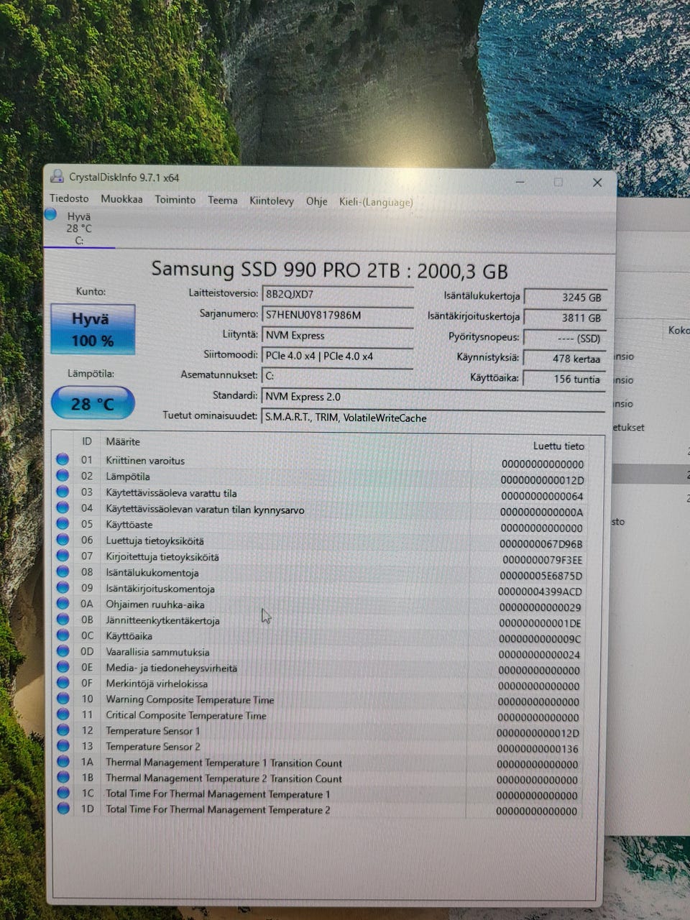Open the Tiedosto menu
Screen dimensions: 690x920
click(x=69, y=199)
